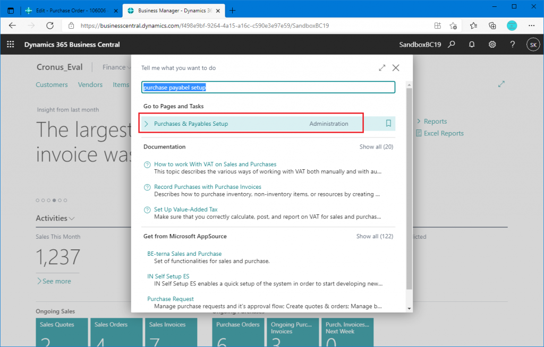This screenshot has width=544, height=347.
Task: Open the settings gear in Business Central
Action: tap(492, 45)
